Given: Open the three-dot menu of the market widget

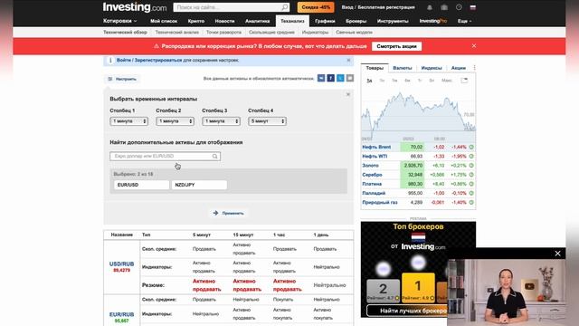Looking at the screenshot, I should (474, 68).
